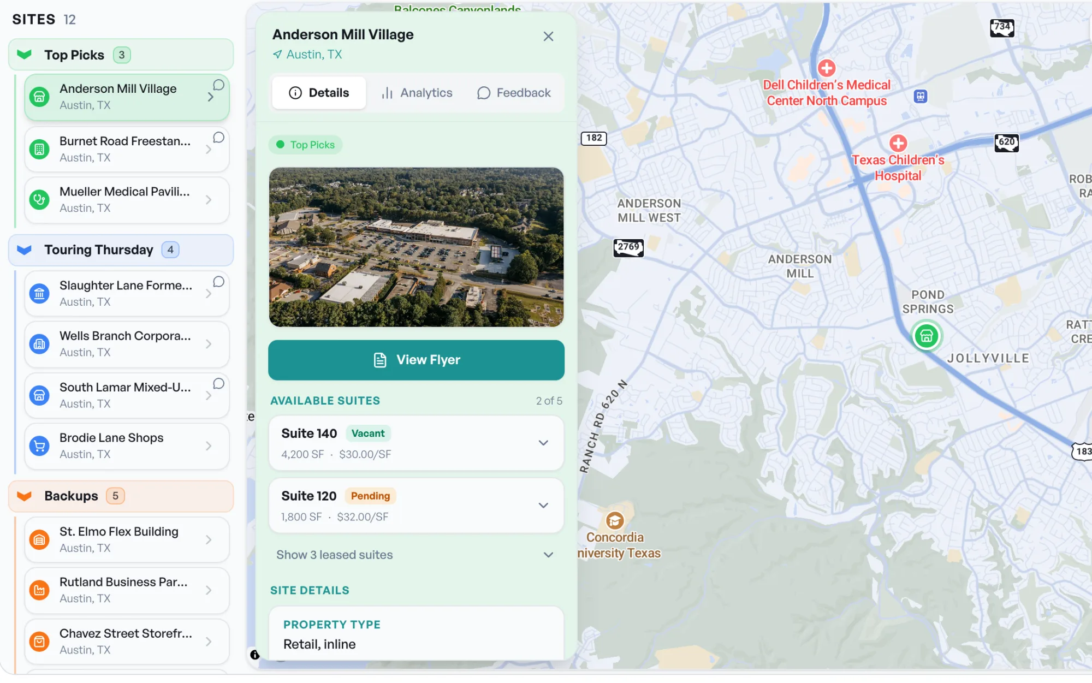Collapse the Touring Thursday group

(24, 250)
